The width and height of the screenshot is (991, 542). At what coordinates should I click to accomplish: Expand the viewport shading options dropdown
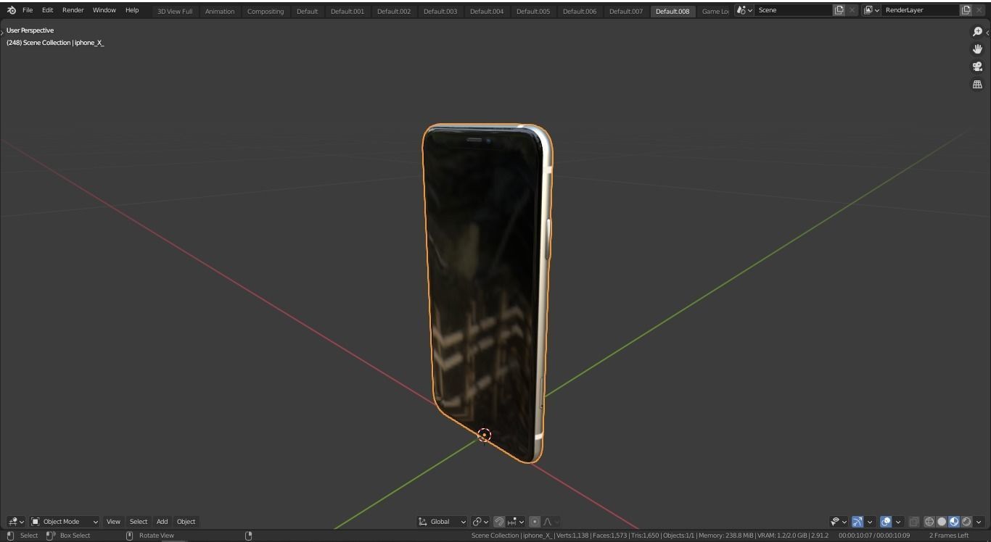click(979, 522)
